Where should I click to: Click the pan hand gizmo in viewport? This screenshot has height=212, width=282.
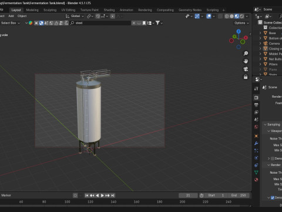coord(246,61)
